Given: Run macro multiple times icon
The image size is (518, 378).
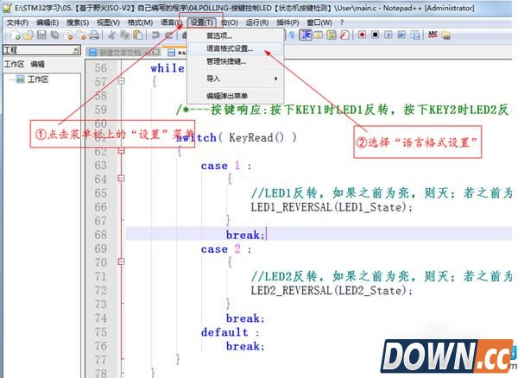Looking at the screenshot, I should point(401,35).
